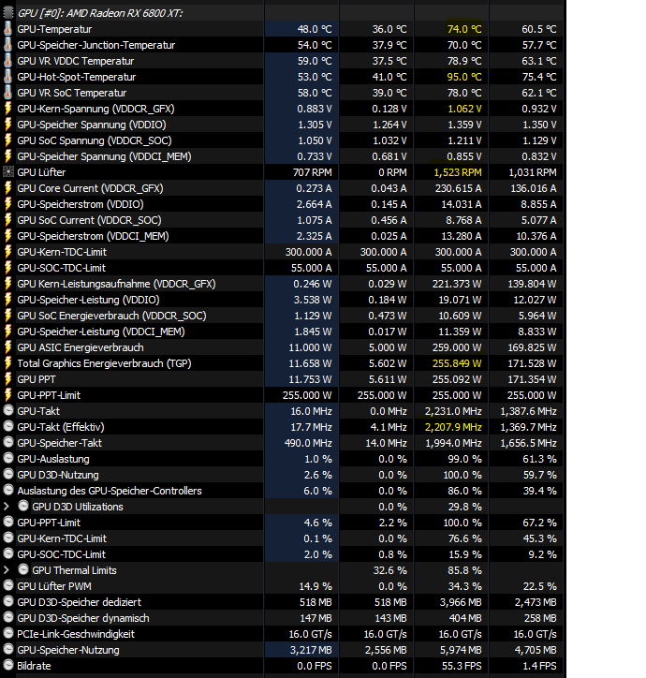Select the GPU D3D-Speicher dynamisch label
The width and height of the screenshot is (646, 678).
pos(83,618)
